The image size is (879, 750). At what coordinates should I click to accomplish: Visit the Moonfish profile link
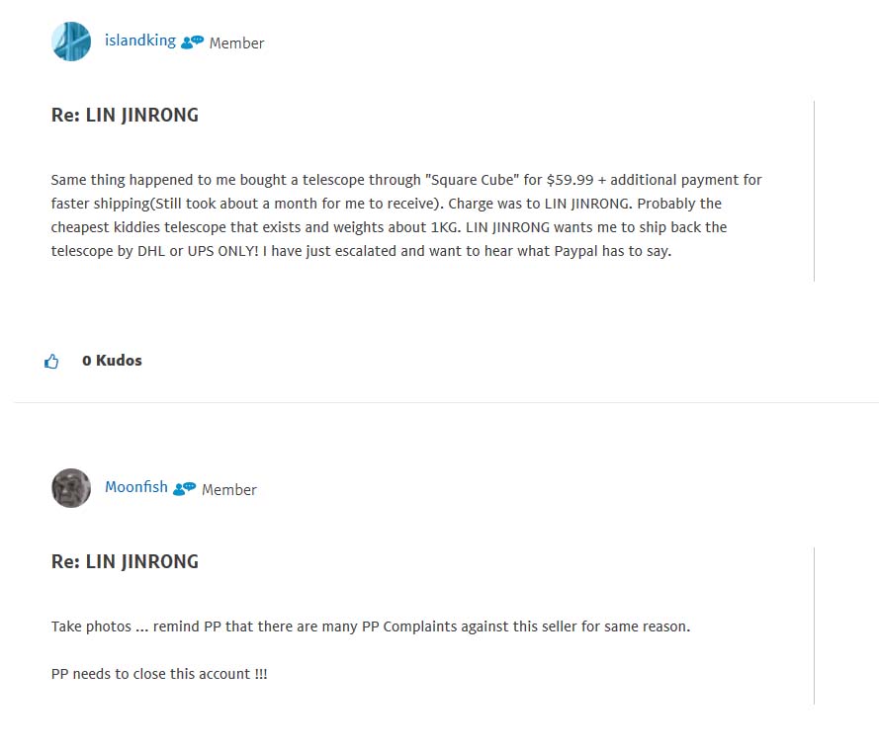click(x=135, y=487)
